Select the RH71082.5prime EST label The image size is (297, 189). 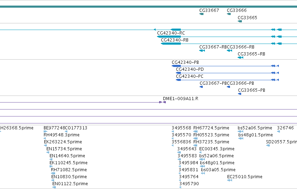pos(69,170)
